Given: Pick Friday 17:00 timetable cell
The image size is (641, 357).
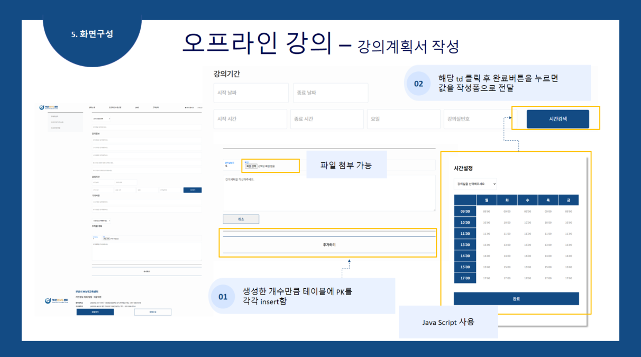Looking at the screenshot, I should click(x=569, y=278).
